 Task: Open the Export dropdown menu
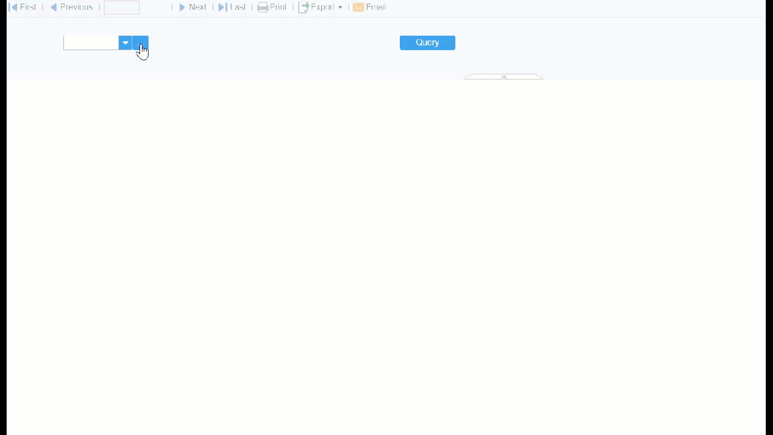(x=321, y=7)
